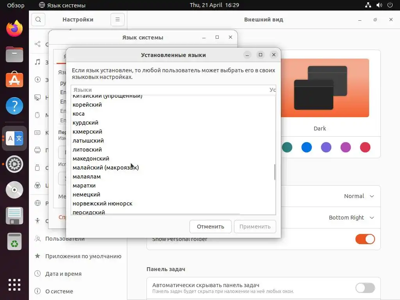Select the Dark theme thumbnail
400x300 pixels.
point(325,88)
